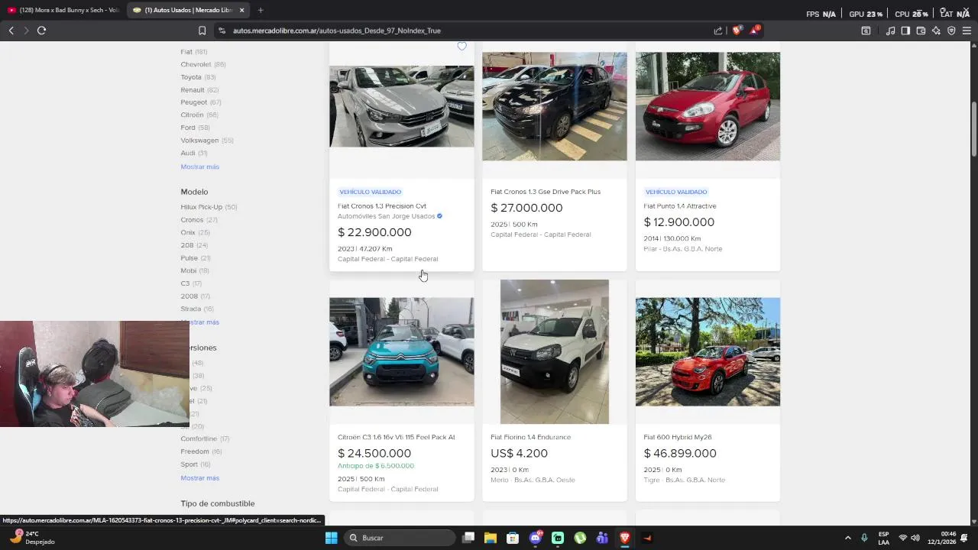Open Brave Shields lion icon
The width and height of the screenshot is (978, 550).
click(x=737, y=31)
